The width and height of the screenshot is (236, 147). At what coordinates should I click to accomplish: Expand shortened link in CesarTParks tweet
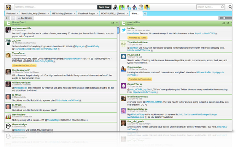point(157,92)
